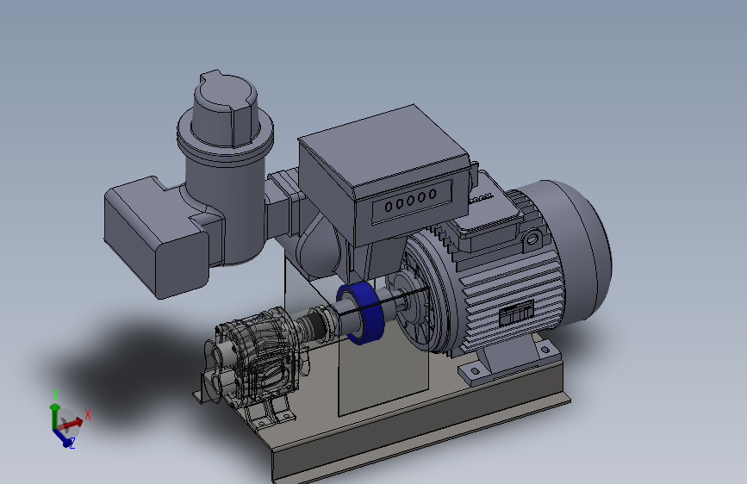
Task: Click the red X axis arrow of the triad
Action: click(72, 423)
